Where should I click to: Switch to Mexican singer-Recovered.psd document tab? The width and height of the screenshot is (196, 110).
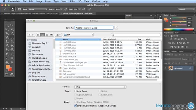click(31, 13)
